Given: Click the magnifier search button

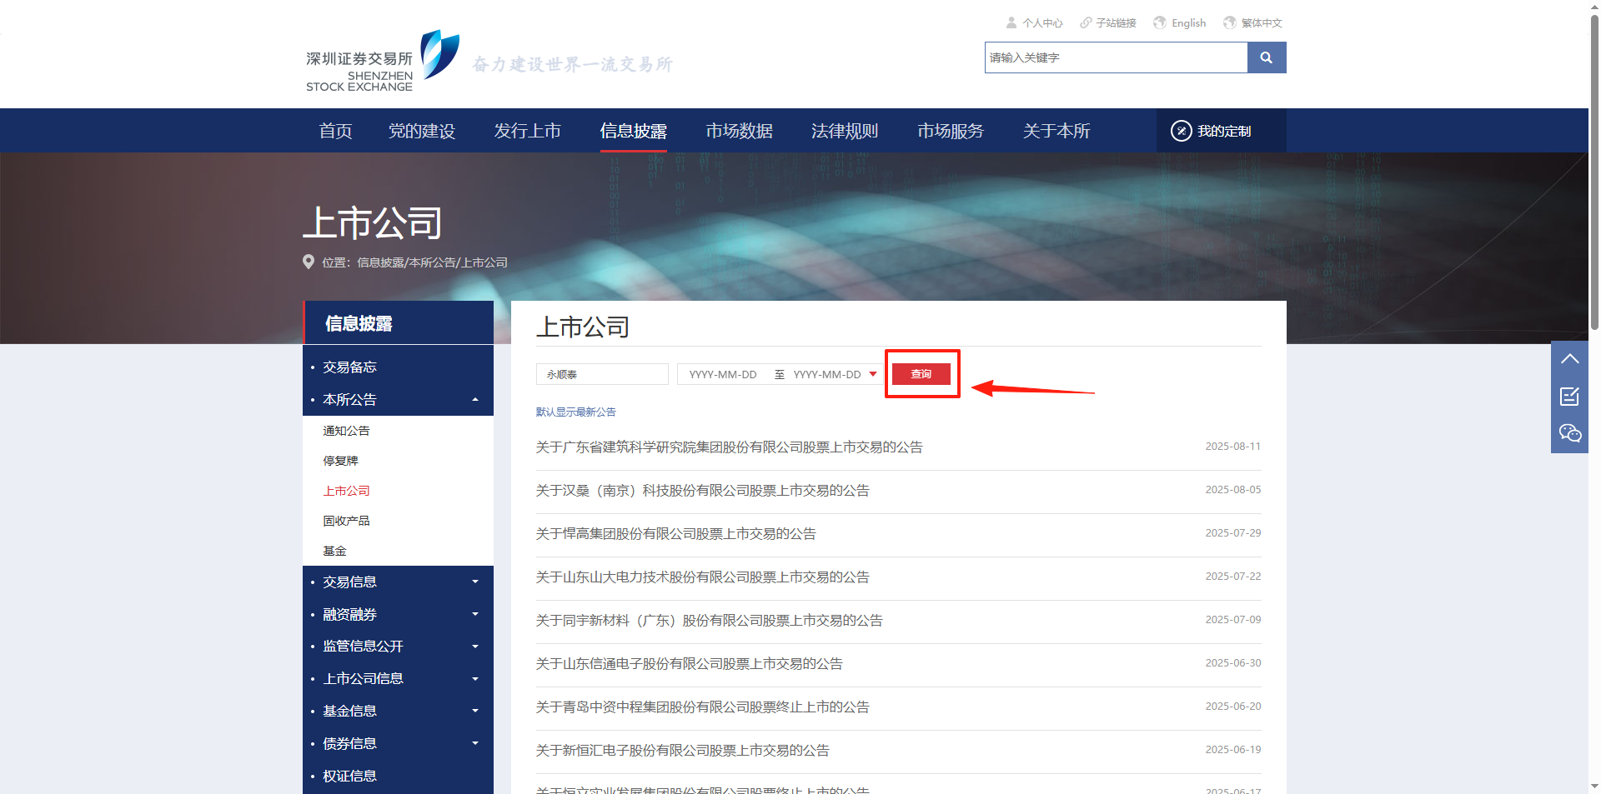Looking at the screenshot, I should click(1266, 57).
